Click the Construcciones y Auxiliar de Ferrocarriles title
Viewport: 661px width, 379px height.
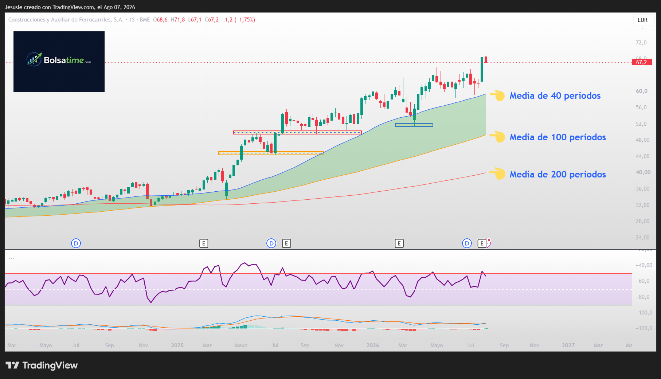66,20
